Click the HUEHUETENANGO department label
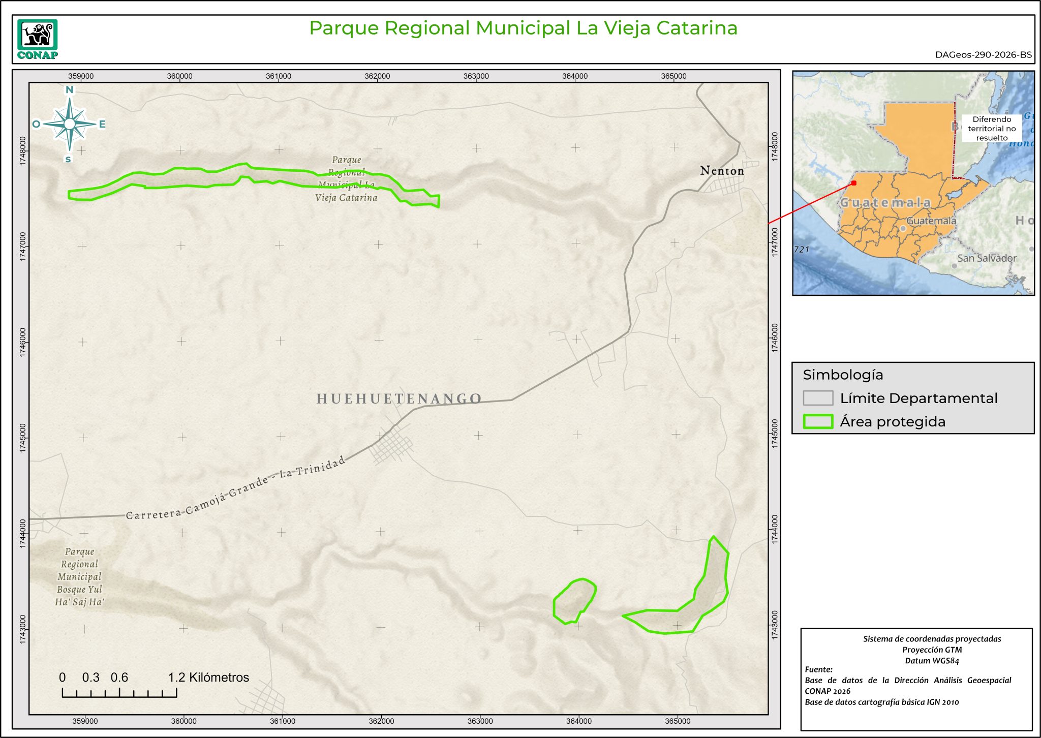1041x738 pixels. coord(399,399)
